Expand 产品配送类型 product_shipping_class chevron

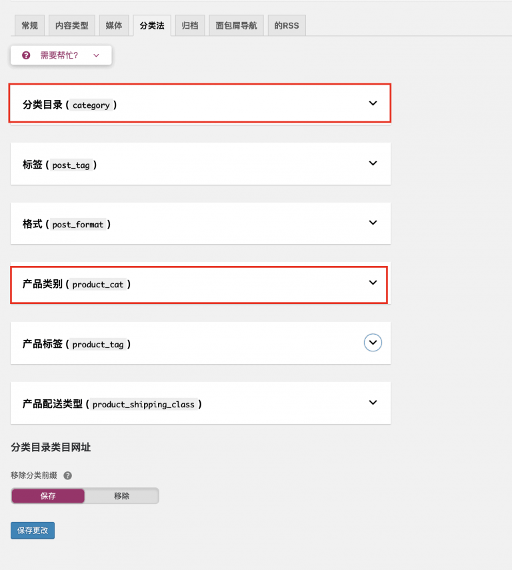tap(373, 403)
